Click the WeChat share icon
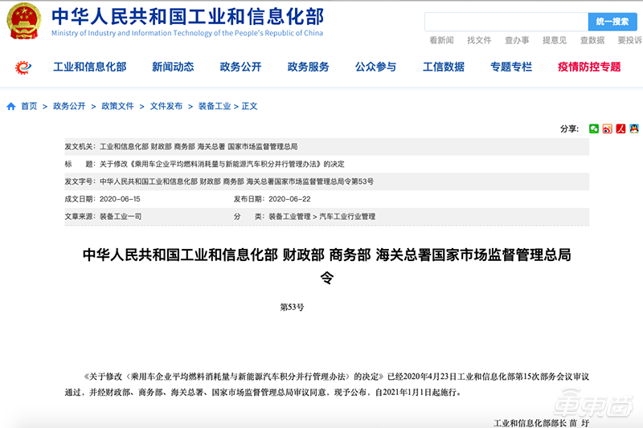 pyautogui.click(x=594, y=128)
